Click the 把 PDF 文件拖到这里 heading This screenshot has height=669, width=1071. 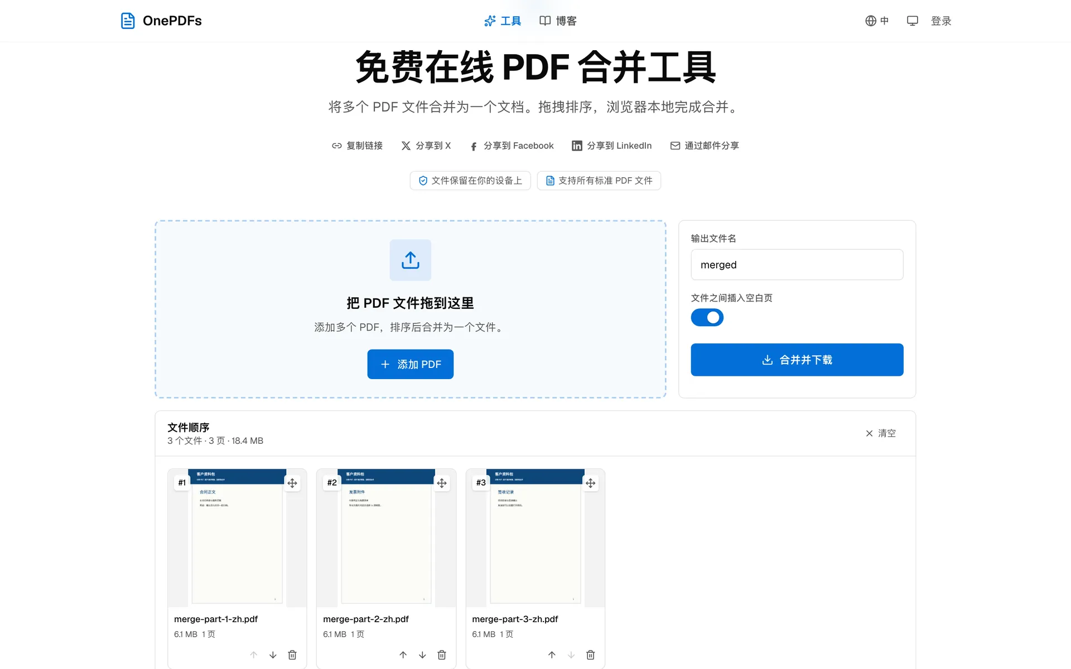pos(411,303)
